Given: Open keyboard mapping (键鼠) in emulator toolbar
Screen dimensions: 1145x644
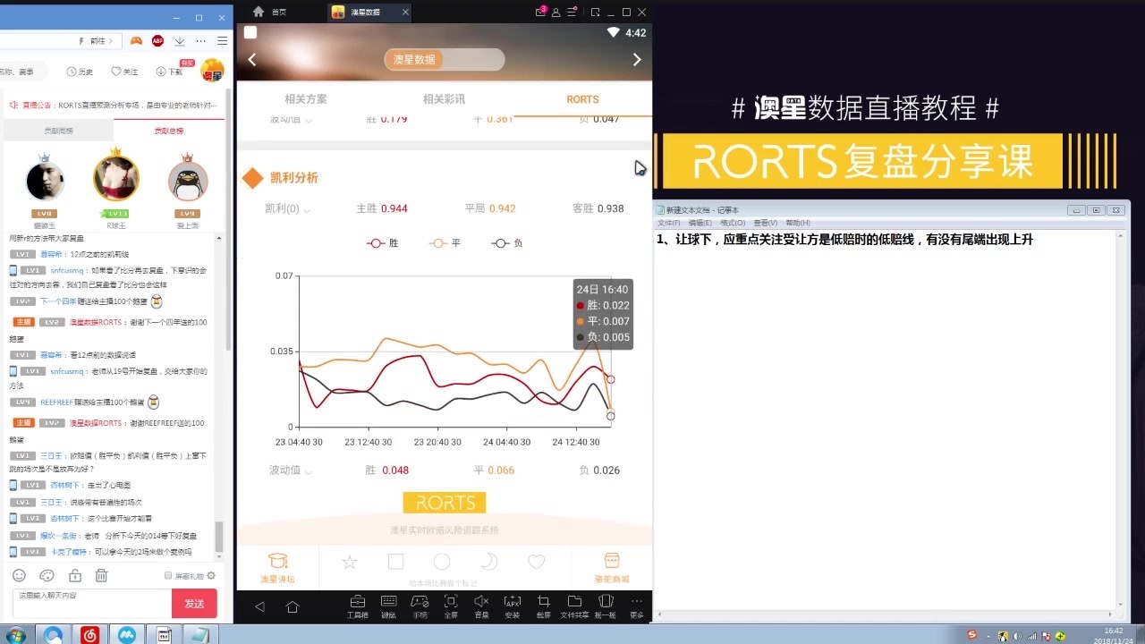Looking at the screenshot, I should (388, 606).
